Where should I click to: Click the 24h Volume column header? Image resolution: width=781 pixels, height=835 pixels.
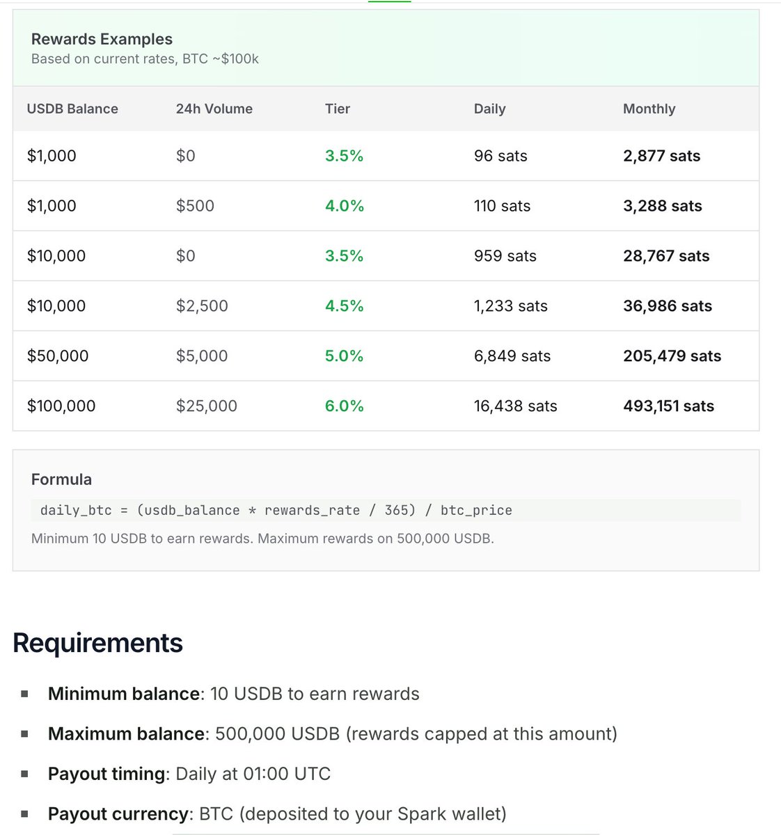point(214,109)
